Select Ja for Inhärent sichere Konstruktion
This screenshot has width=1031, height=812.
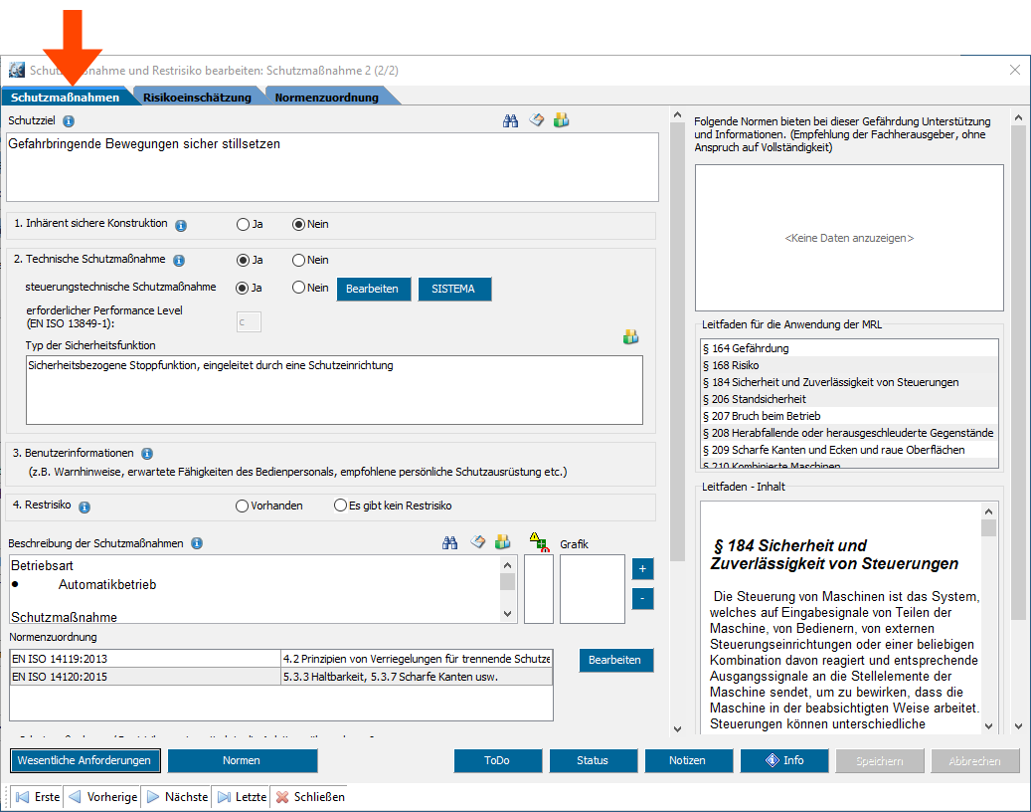click(243, 225)
